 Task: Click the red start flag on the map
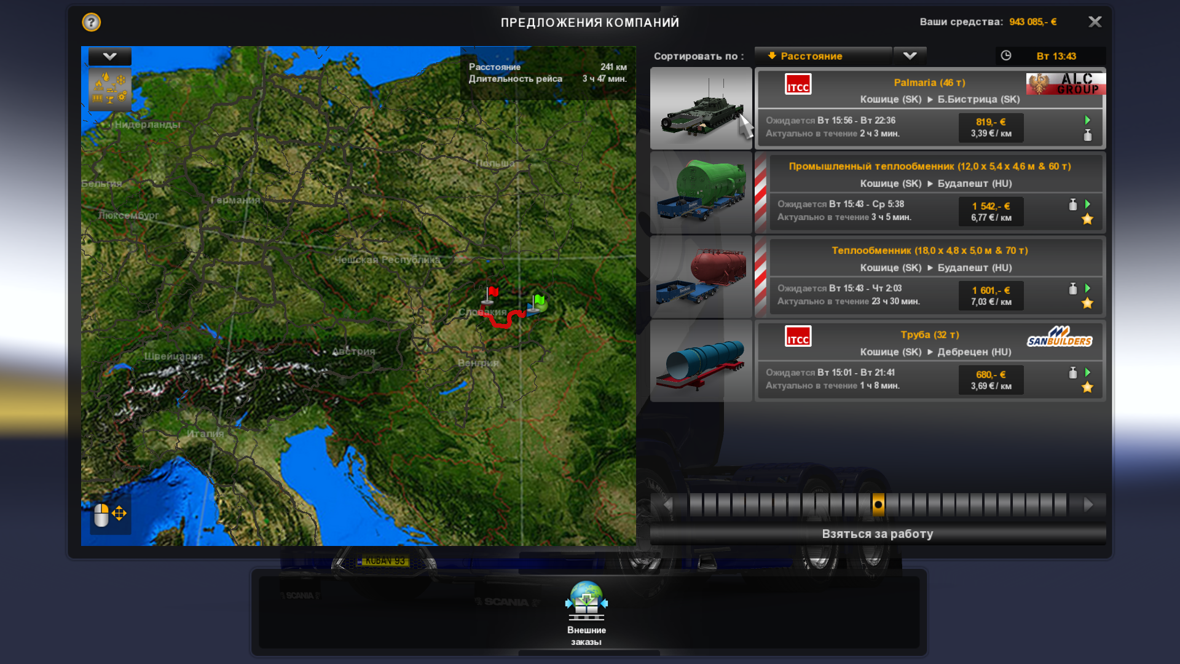[x=492, y=293]
